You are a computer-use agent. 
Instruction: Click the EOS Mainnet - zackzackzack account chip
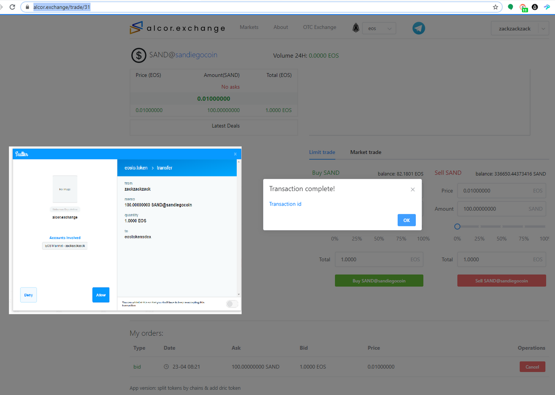coord(65,246)
